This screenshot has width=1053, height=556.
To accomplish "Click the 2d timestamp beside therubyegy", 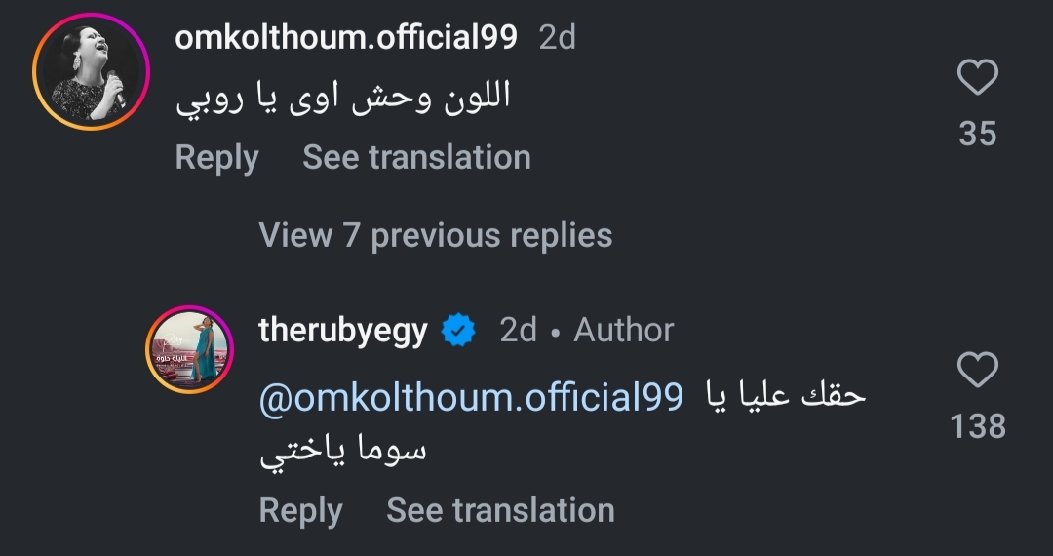I will point(518,331).
